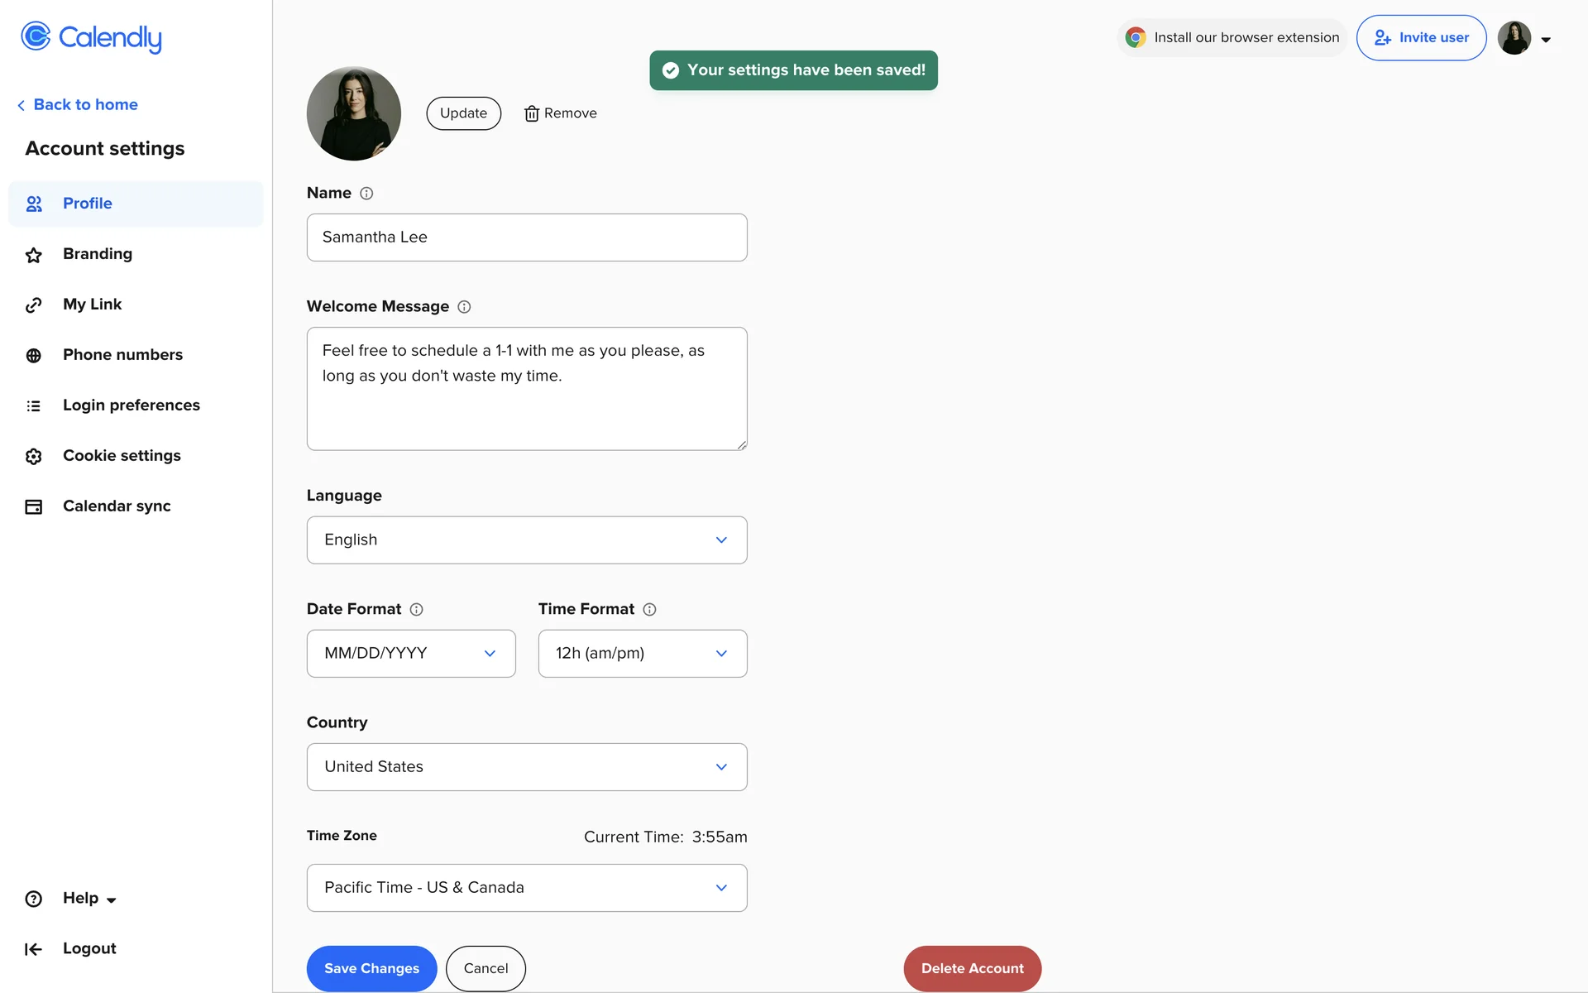
Task: Click the Name info icon
Action: (x=366, y=194)
